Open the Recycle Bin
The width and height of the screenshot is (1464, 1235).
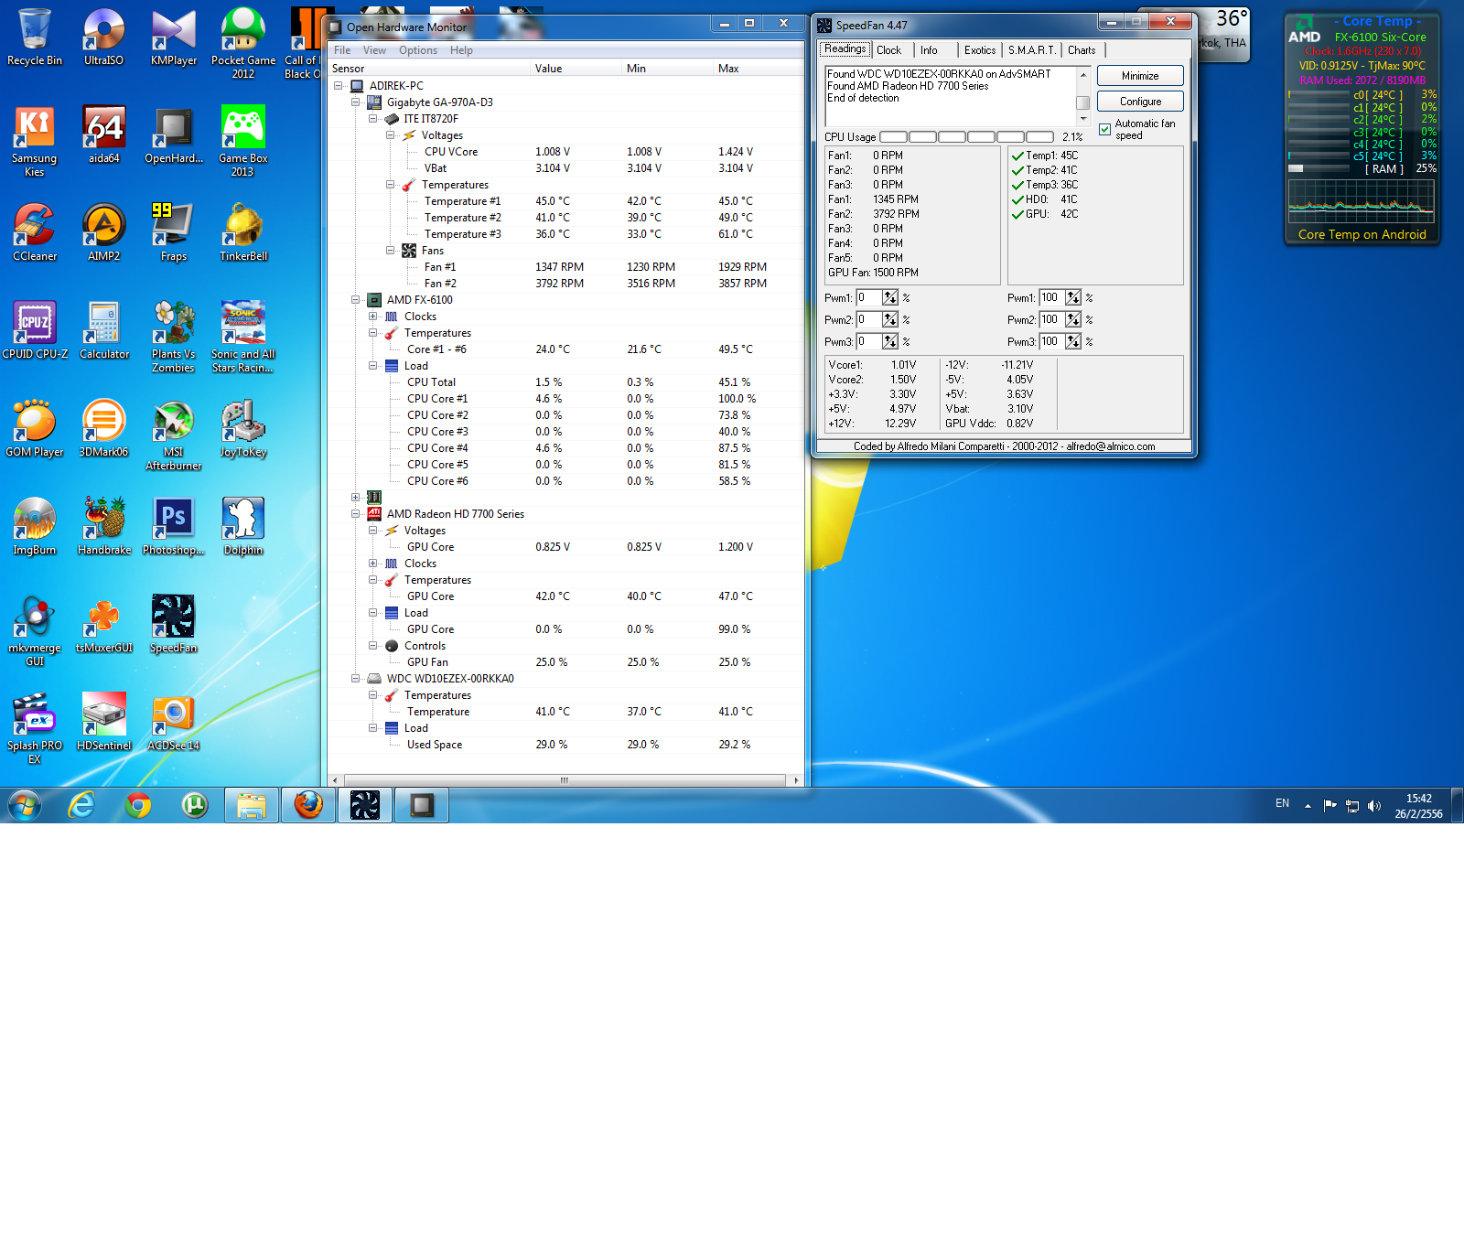(x=35, y=38)
